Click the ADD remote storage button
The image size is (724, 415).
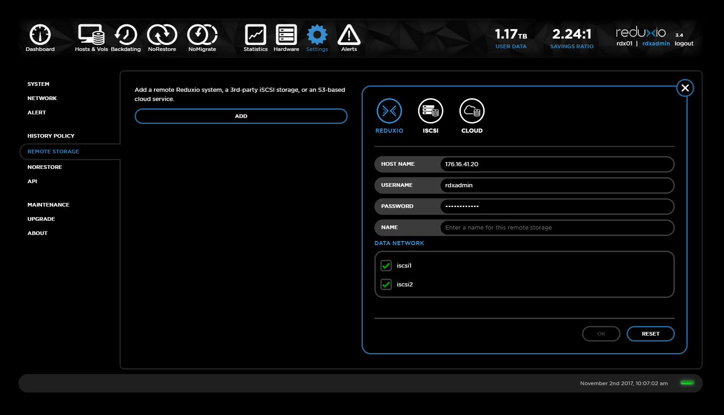click(x=241, y=116)
